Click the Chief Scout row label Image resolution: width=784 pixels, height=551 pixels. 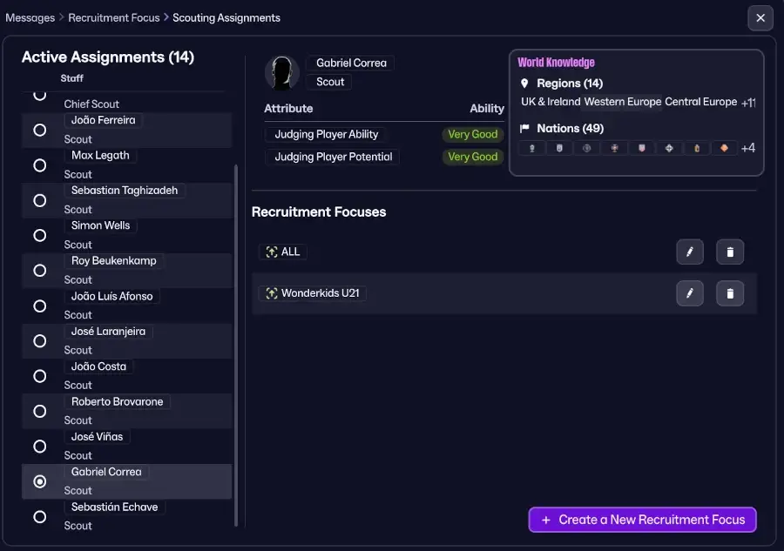click(91, 104)
